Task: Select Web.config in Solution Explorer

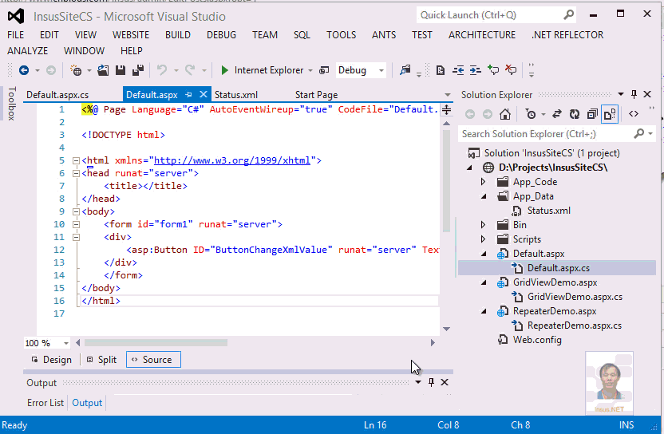Action: [537, 340]
